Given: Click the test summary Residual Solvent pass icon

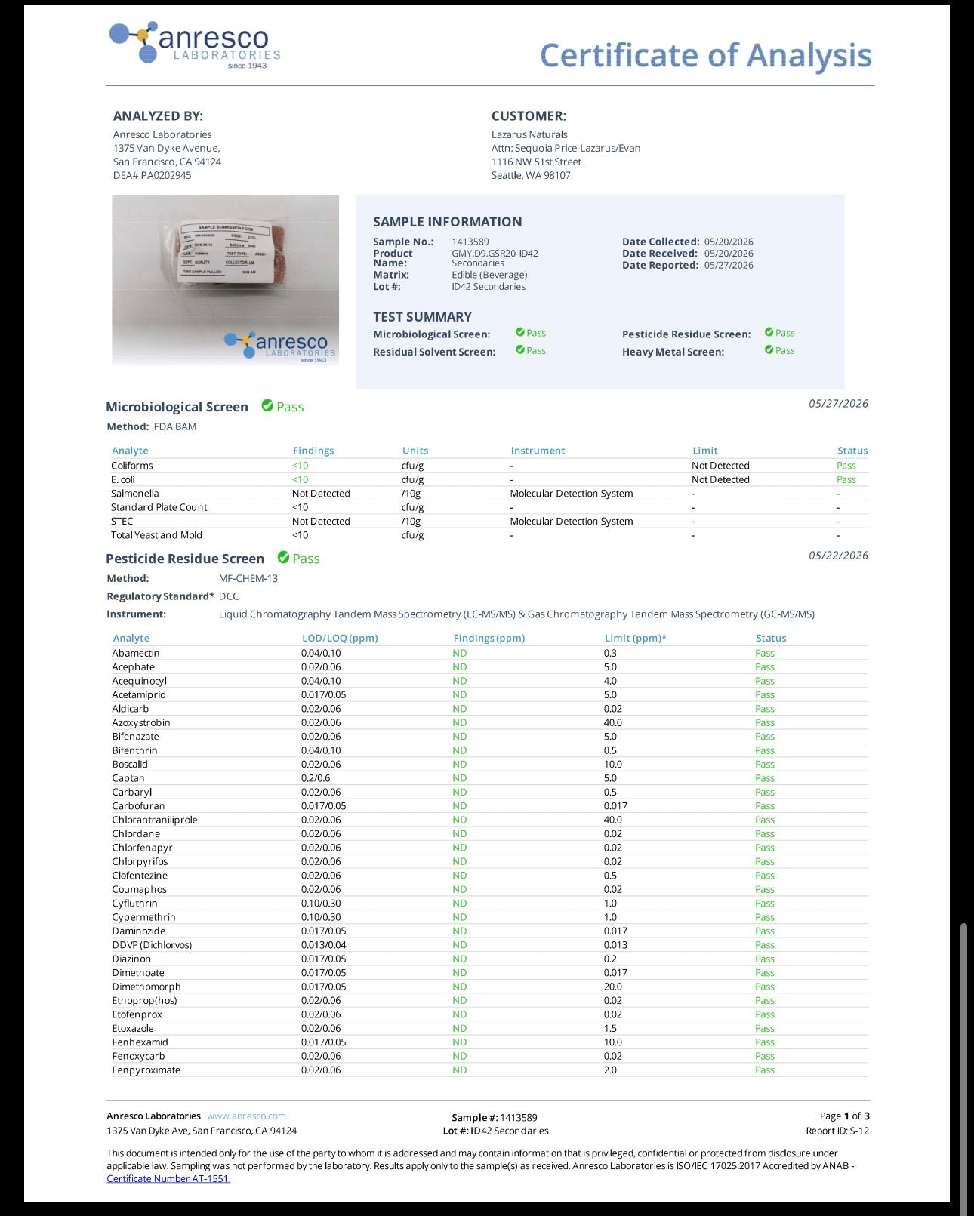Looking at the screenshot, I should pyautogui.click(x=520, y=349).
